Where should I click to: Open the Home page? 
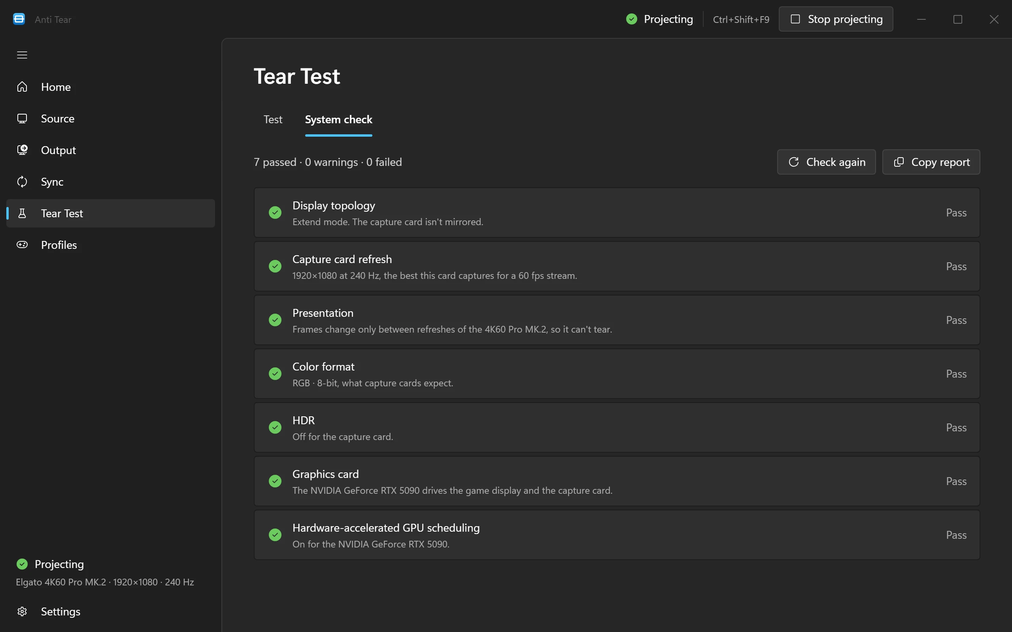(x=110, y=87)
